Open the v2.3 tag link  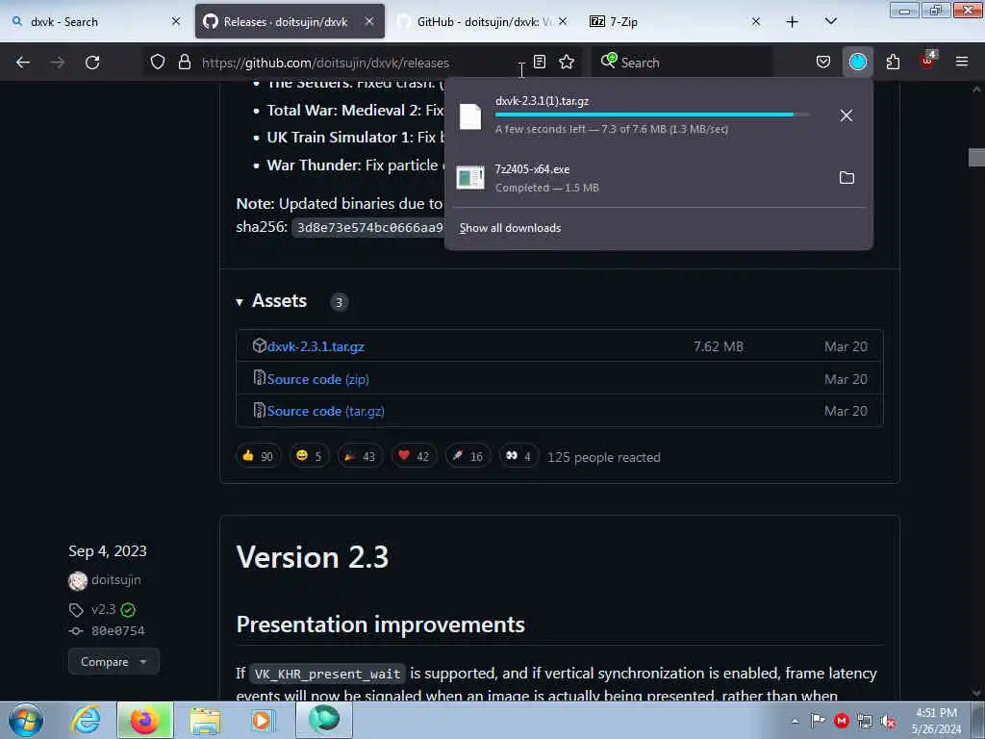click(103, 609)
